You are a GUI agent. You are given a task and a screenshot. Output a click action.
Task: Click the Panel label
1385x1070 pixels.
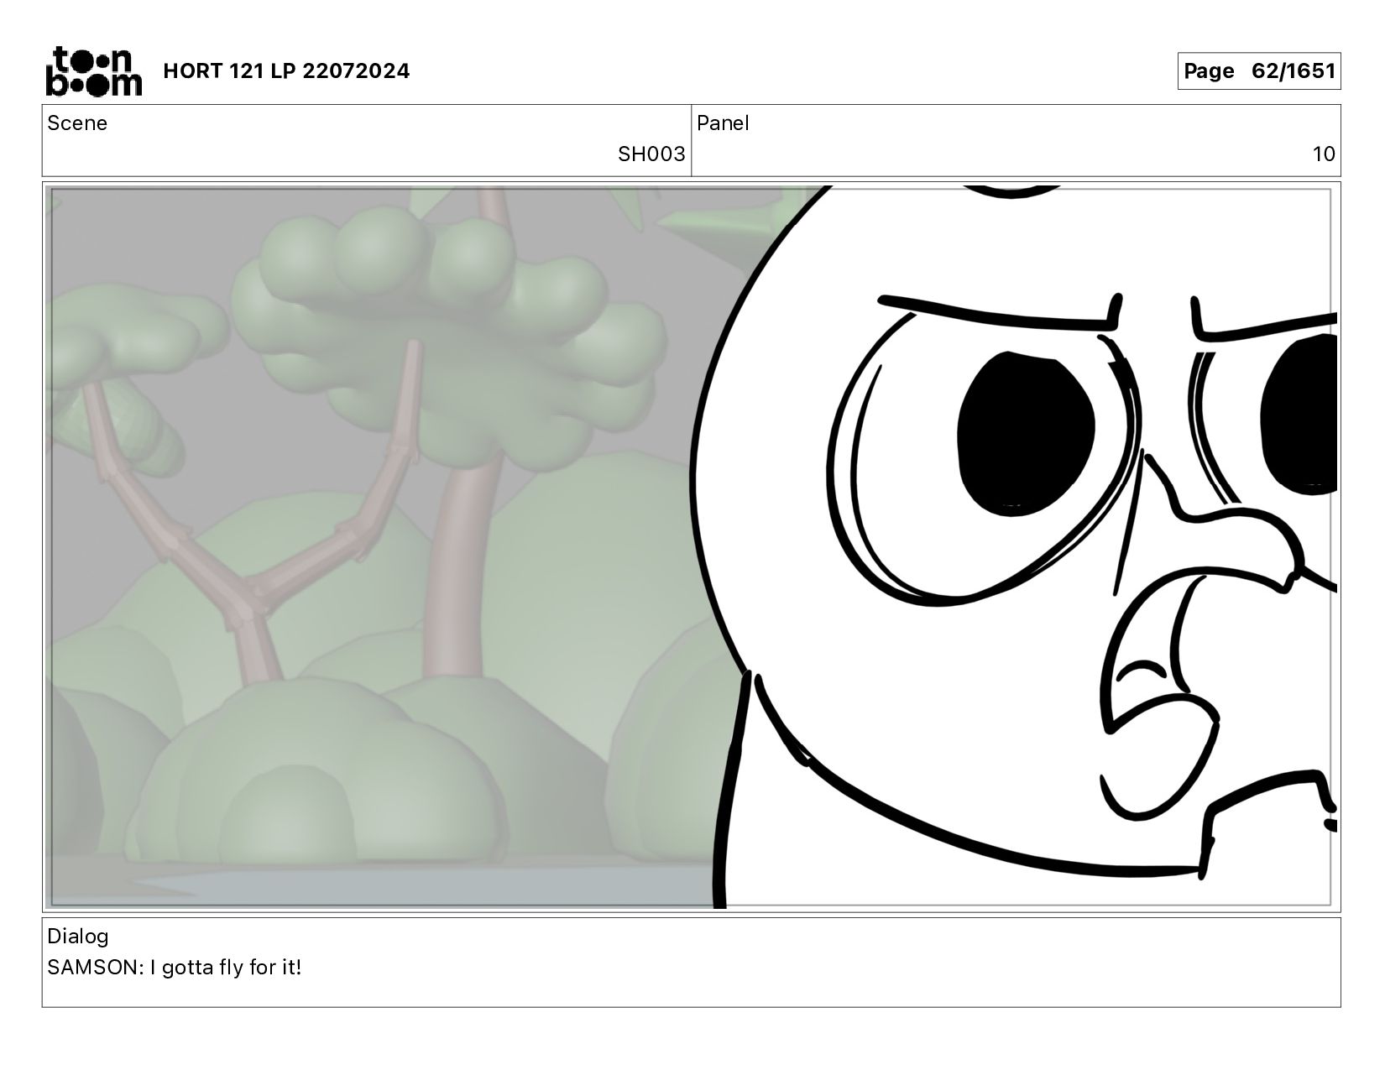pyautogui.click(x=723, y=123)
